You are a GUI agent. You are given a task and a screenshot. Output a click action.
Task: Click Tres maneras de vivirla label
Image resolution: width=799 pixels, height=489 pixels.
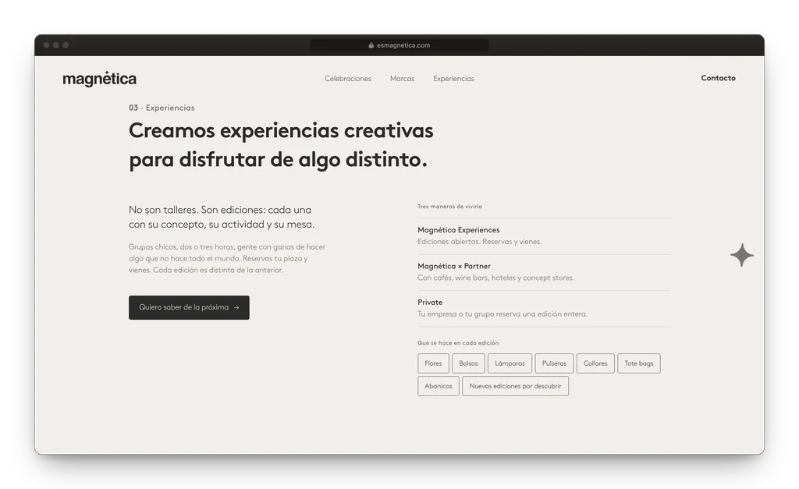[449, 207]
